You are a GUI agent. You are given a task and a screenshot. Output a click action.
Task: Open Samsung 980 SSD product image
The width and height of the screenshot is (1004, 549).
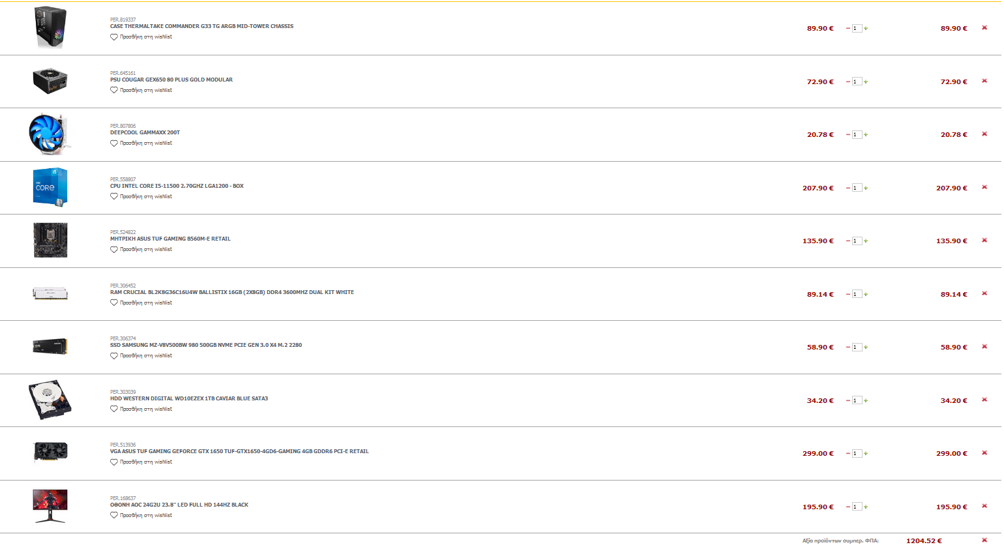click(x=50, y=346)
